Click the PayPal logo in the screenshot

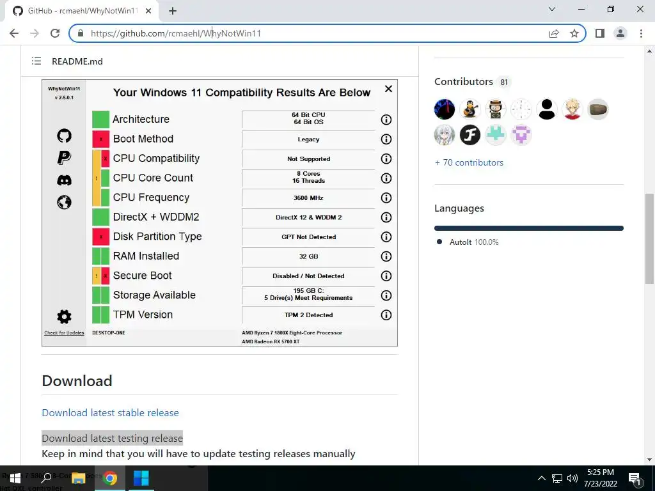click(x=64, y=158)
